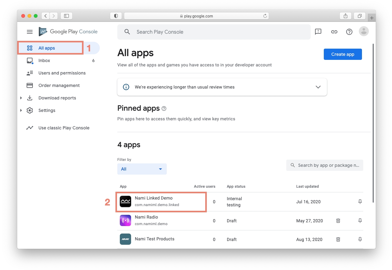Click the Nami Linked Demo app icon
The width and height of the screenshot is (392, 270).
(x=125, y=201)
